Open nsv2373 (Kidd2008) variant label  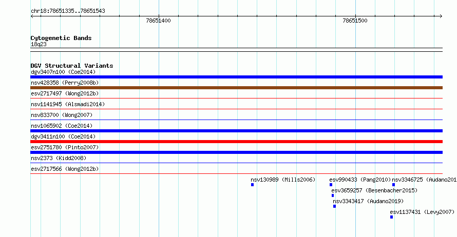(x=59, y=158)
